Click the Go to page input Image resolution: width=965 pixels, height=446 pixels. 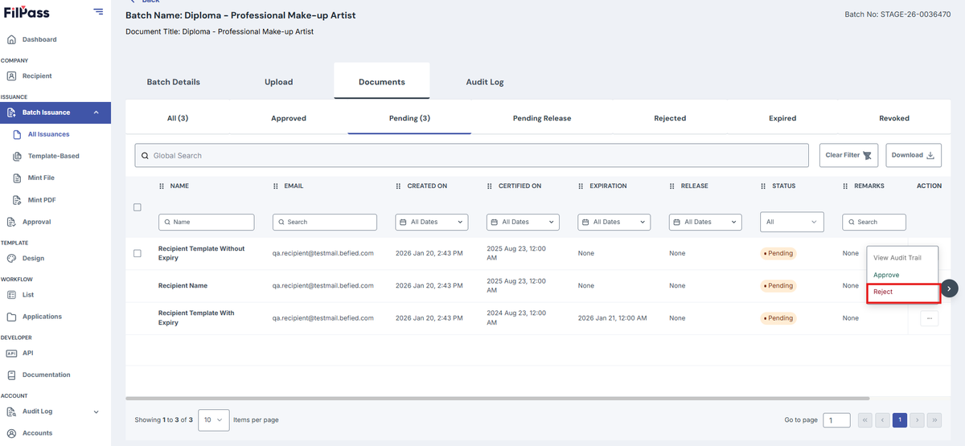point(836,419)
